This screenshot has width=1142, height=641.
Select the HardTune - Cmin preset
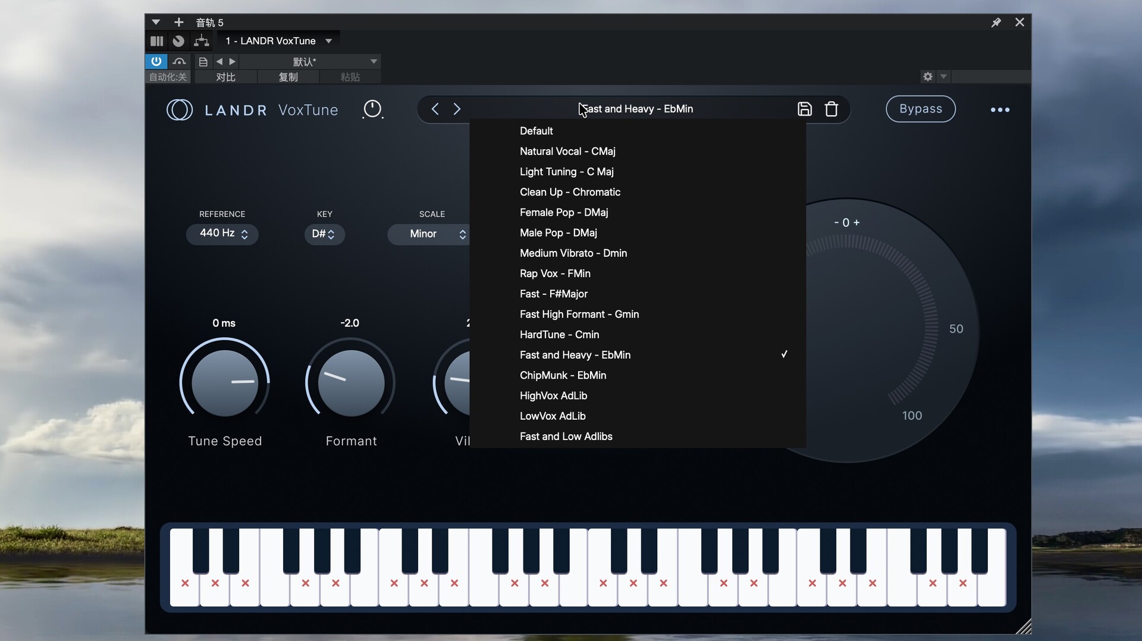coord(559,335)
